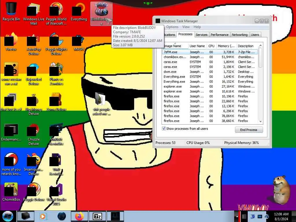Click the End Process button
Screen dimensions: 296x222
249,130
